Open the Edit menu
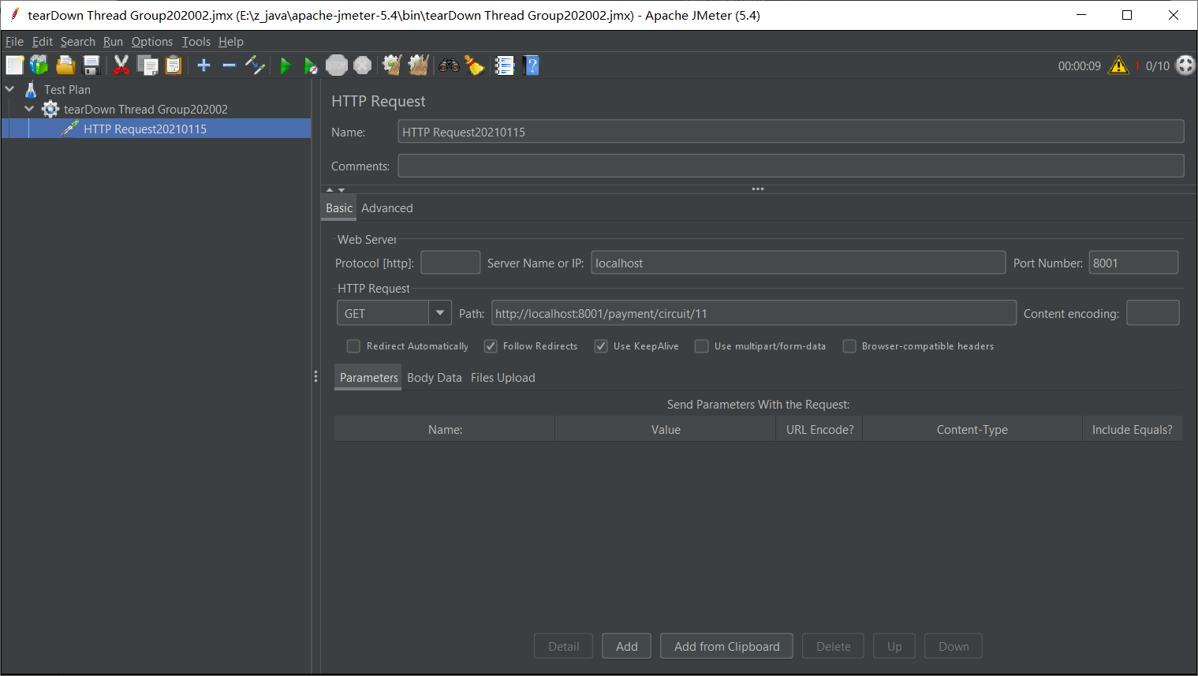The width and height of the screenshot is (1198, 676). pos(43,42)
